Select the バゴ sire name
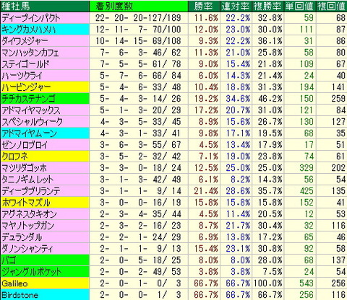 click(9, 260)
